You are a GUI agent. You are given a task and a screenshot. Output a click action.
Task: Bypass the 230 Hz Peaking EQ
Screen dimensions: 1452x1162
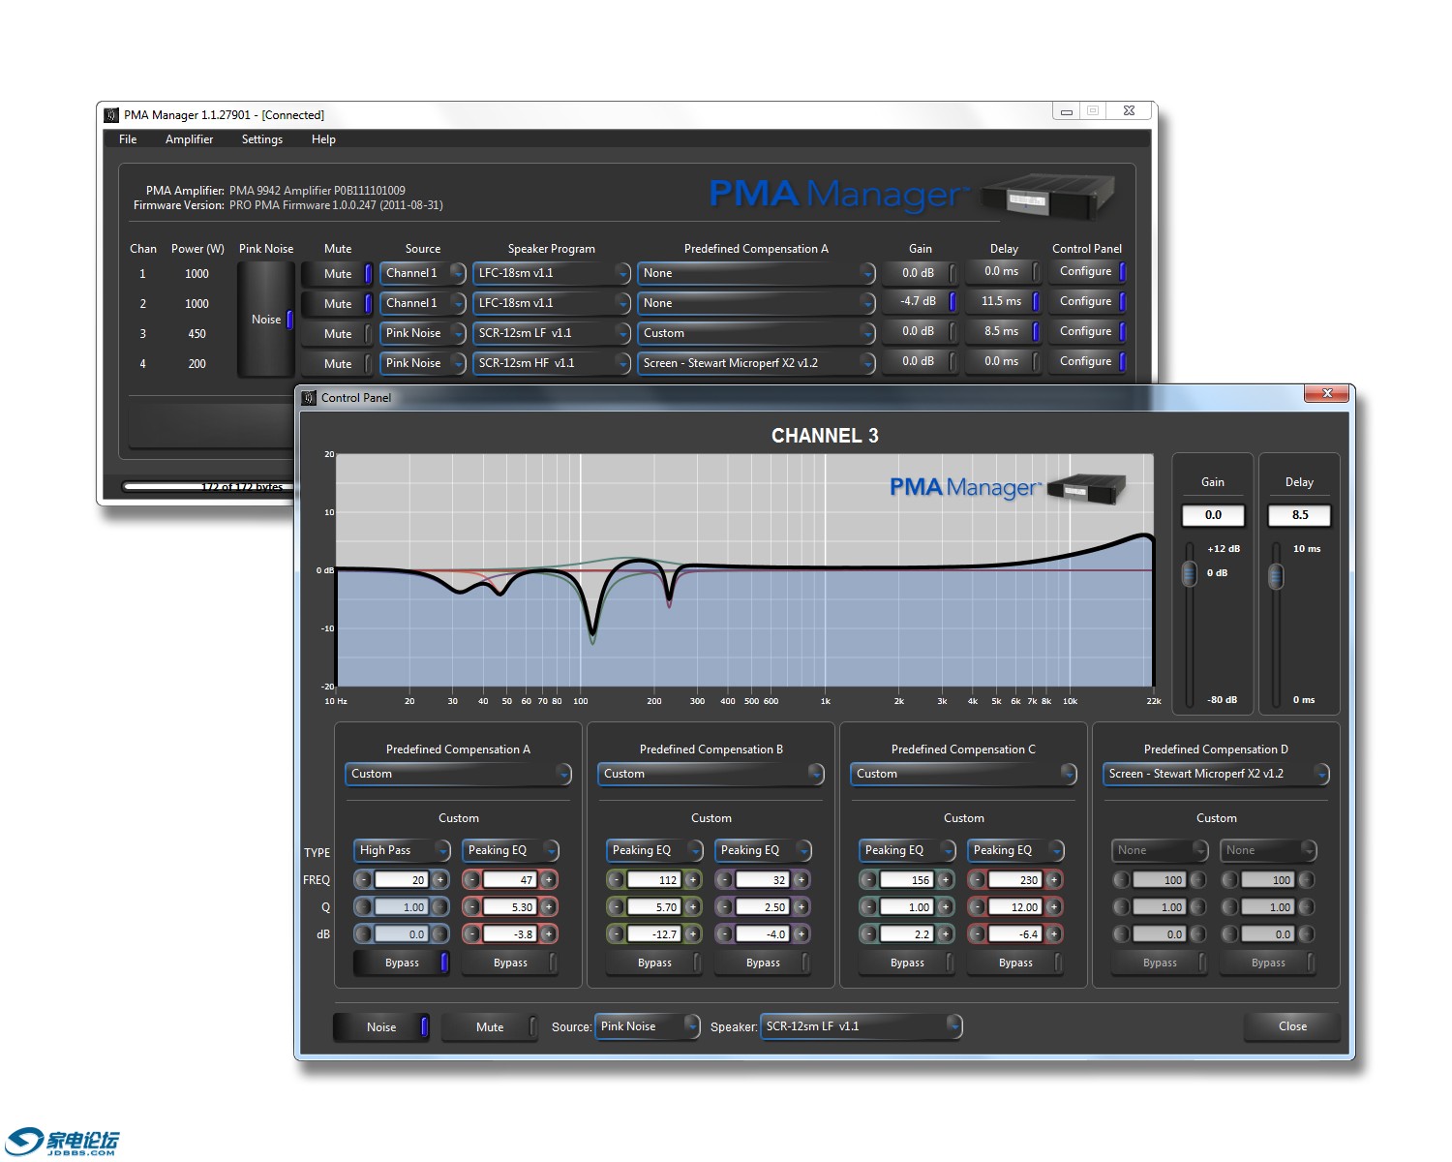1015,963
